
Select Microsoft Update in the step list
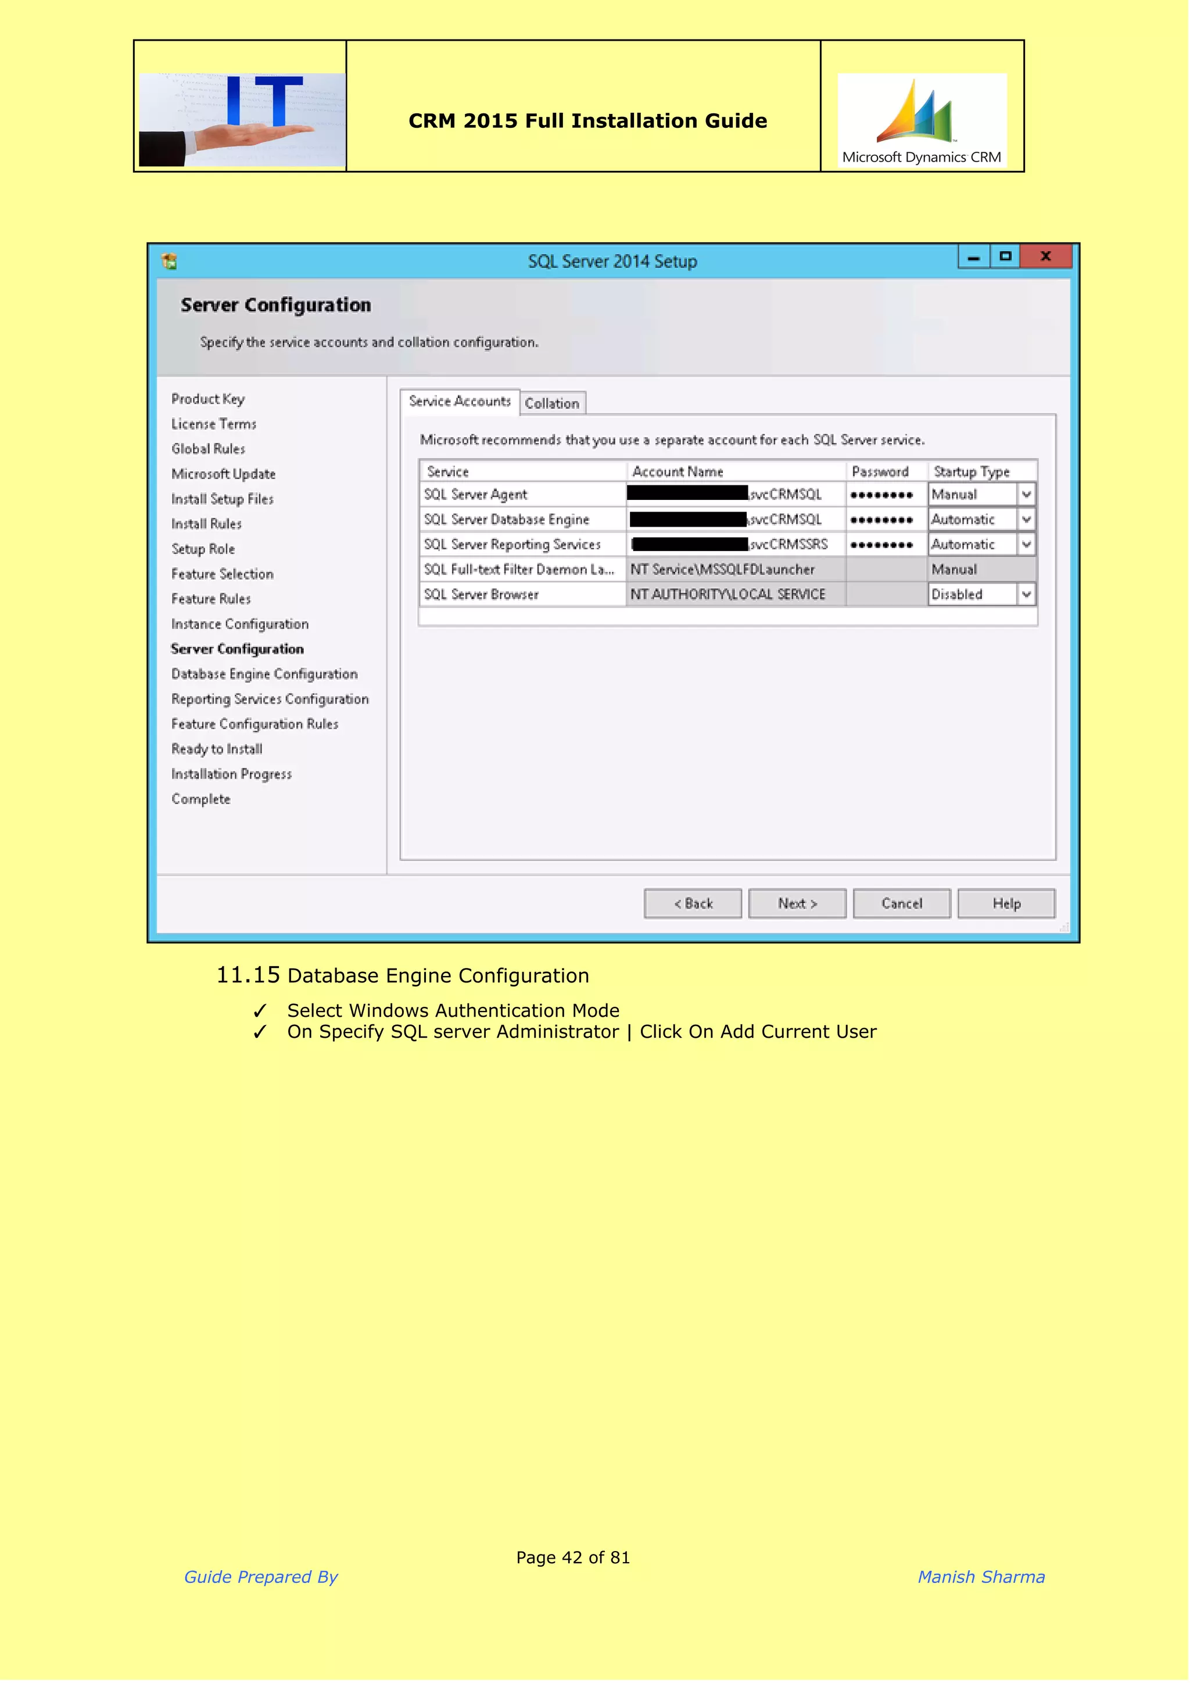click(224, 474)
